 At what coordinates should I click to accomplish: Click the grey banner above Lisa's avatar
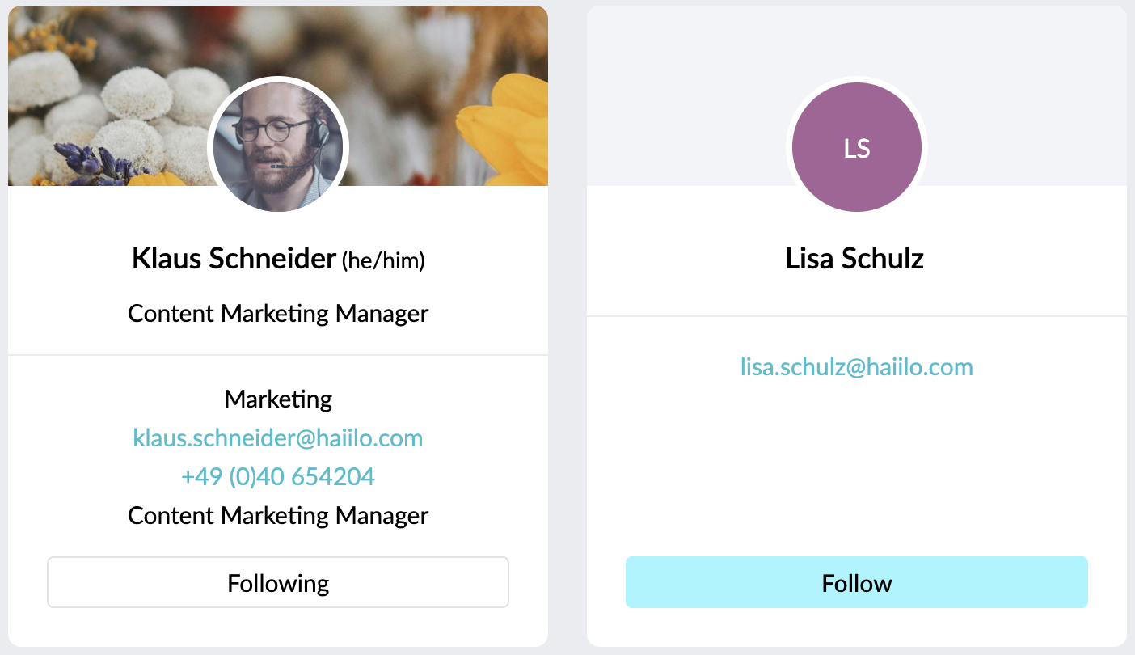[x=857, y=40]
